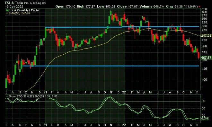
Task: Click the 22 year label under price chart
Action: pos(124,92)
